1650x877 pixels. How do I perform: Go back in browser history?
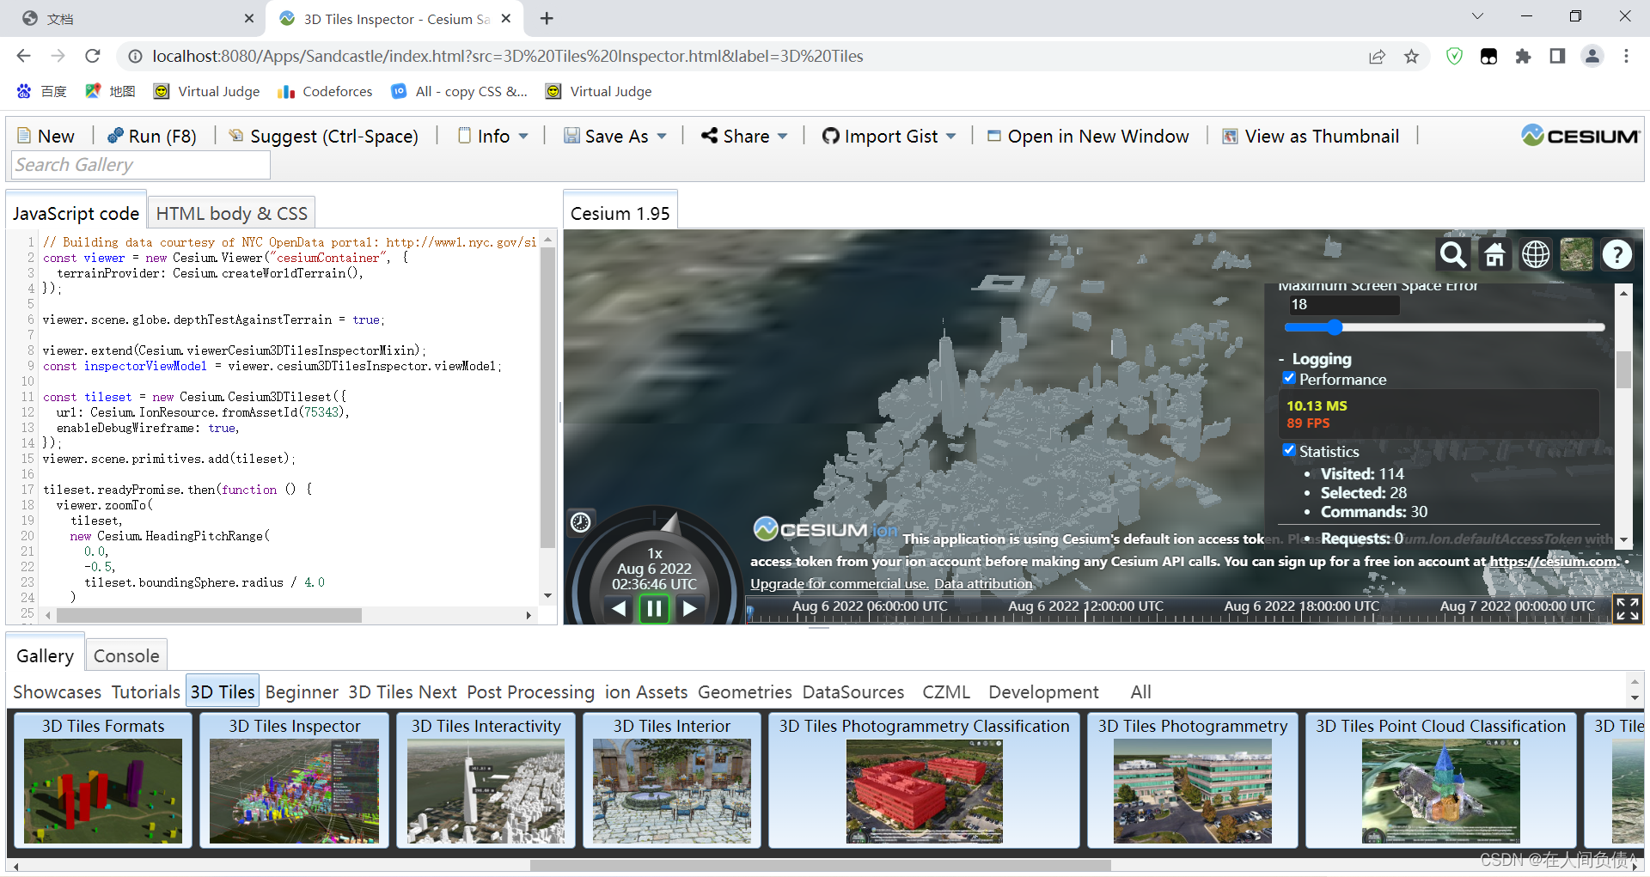23,56
